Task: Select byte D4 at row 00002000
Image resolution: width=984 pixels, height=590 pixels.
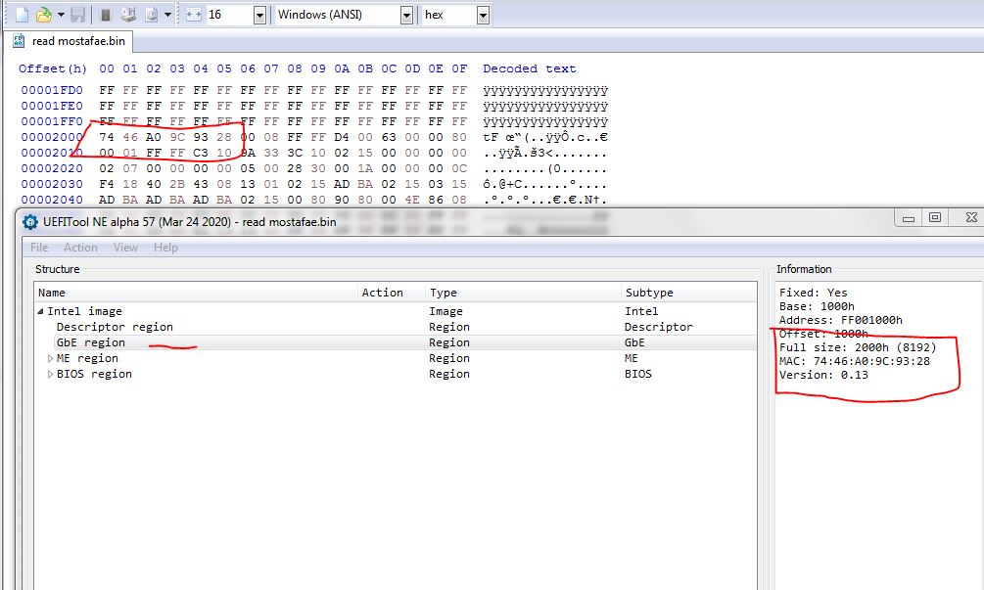Action: point(342,137)
